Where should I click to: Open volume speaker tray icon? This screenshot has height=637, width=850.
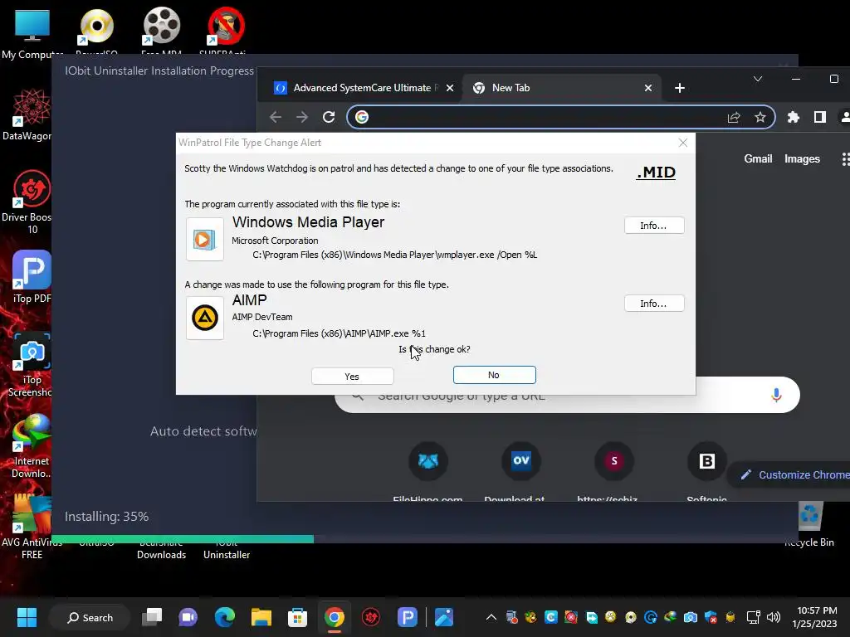pyautogui.click(x=774, y=617)
